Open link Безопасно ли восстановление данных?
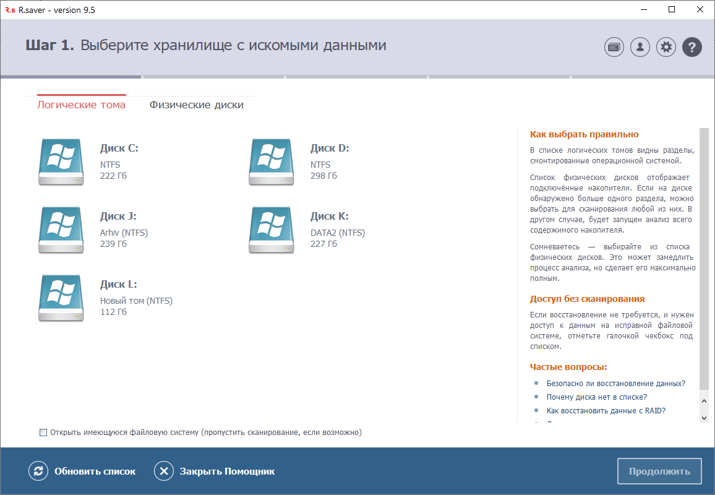Viewport: 715px width, 495px height. (x=615, y=384)
